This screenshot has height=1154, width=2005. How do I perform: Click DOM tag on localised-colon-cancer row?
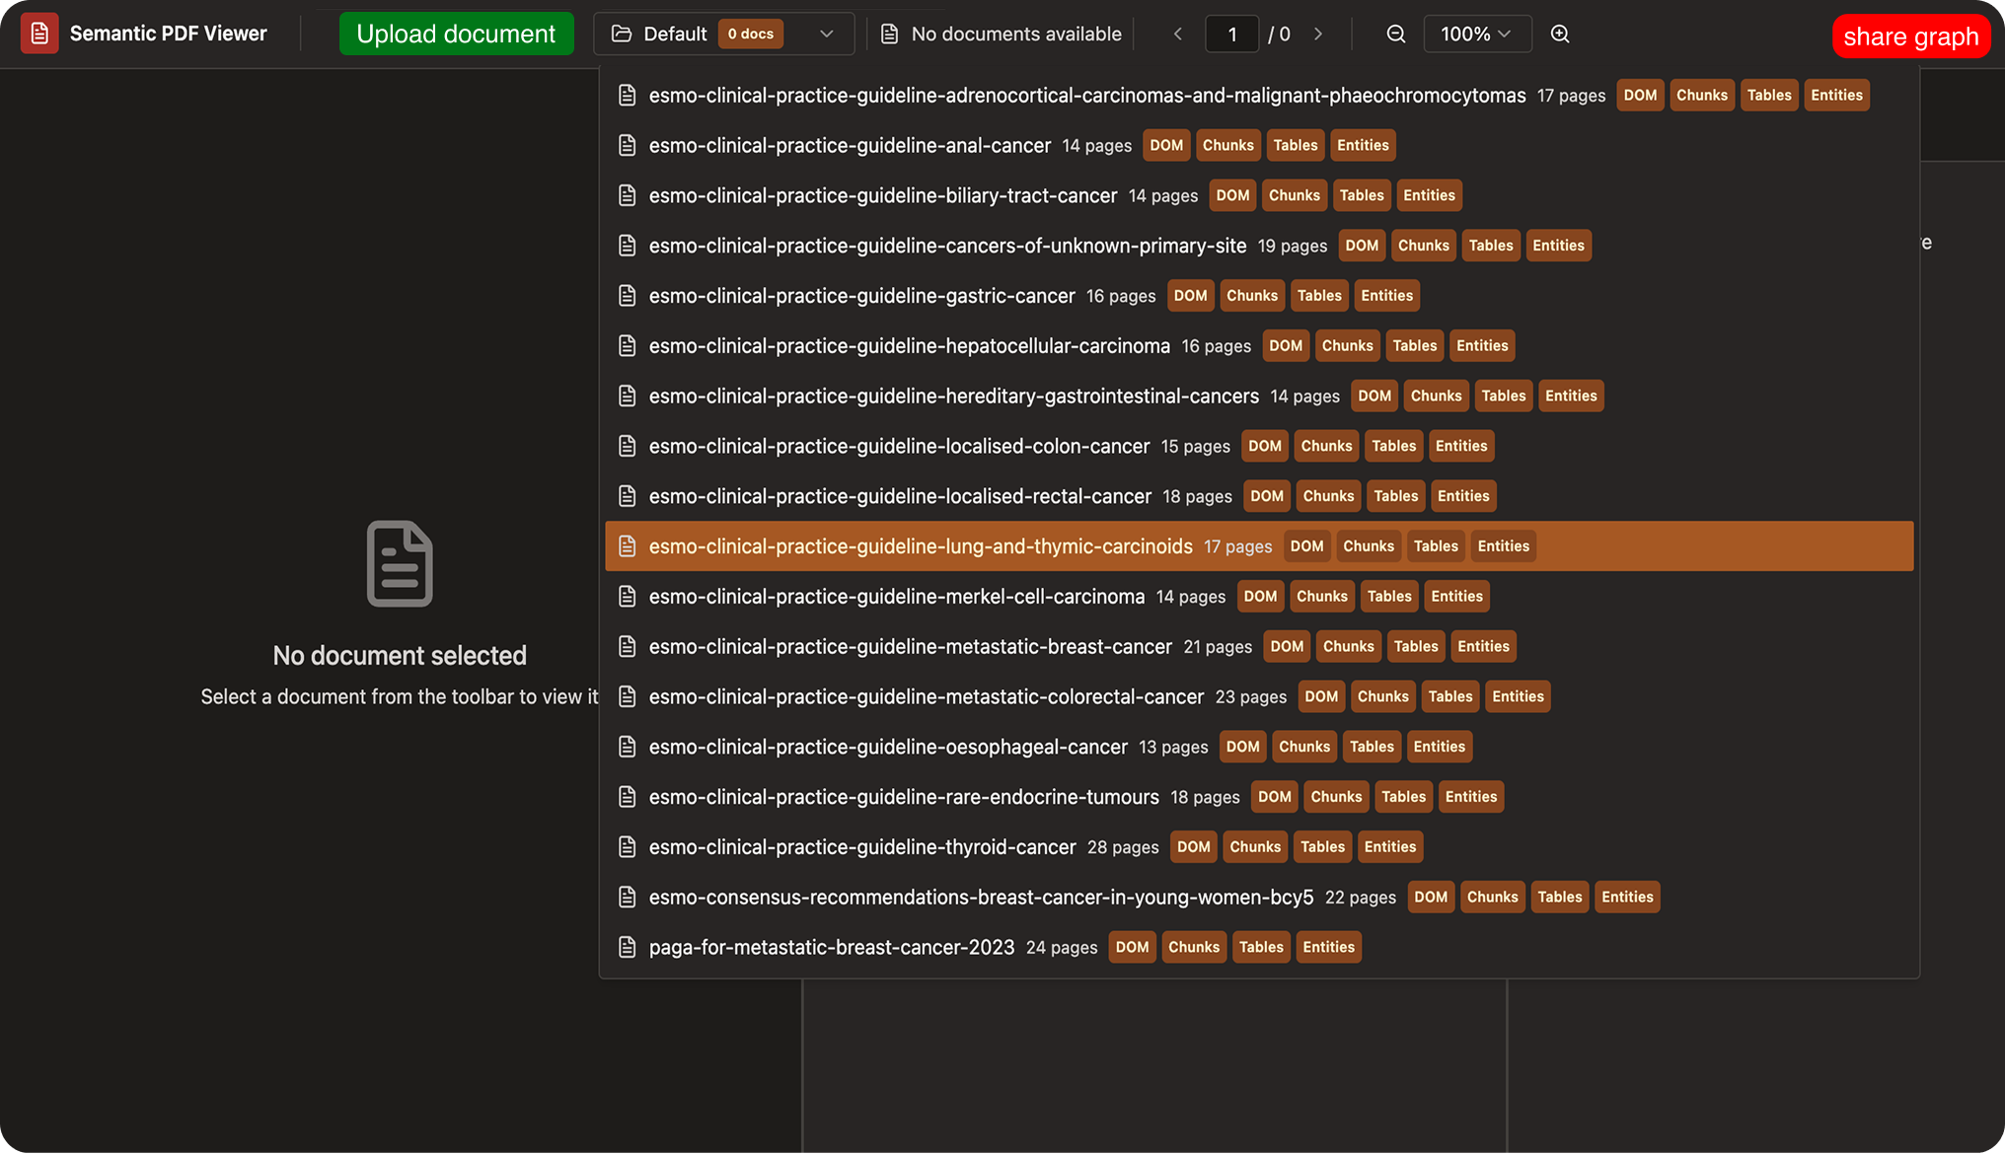[x=1265, y=447]
